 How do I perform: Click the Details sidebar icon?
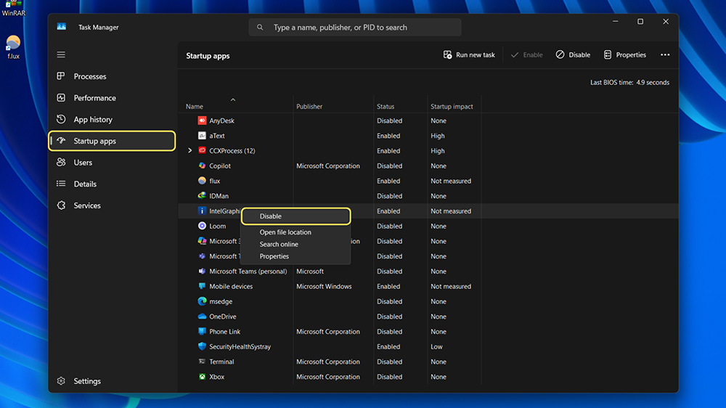coord(61,184)
